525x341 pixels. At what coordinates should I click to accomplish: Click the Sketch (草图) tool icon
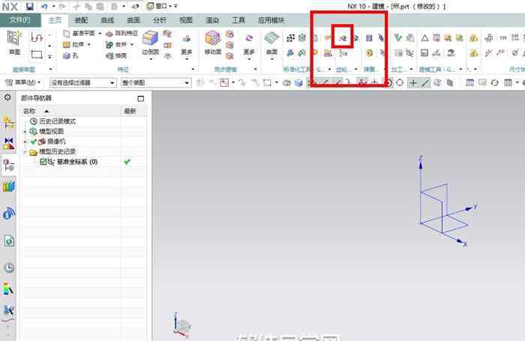(14, 42)
